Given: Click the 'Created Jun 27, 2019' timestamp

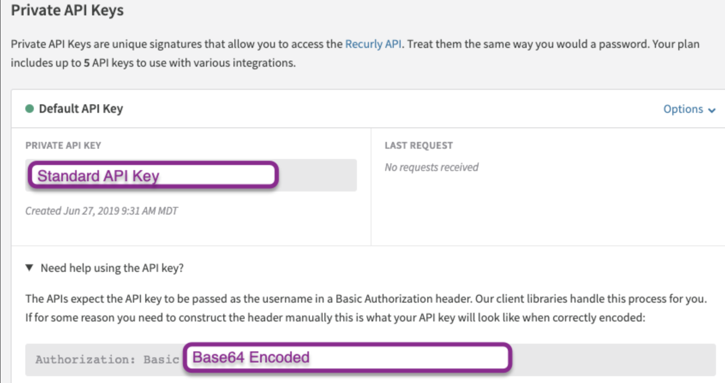Looking at the screenshot, I should pos(102,211).
